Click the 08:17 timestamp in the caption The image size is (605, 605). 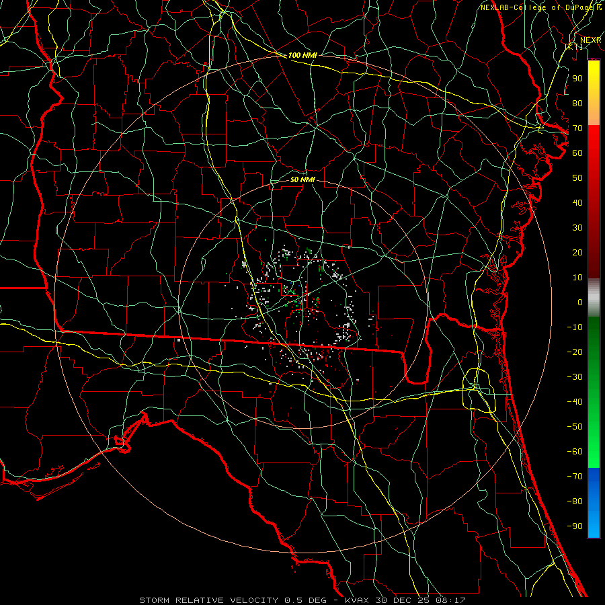pos(450,600)
